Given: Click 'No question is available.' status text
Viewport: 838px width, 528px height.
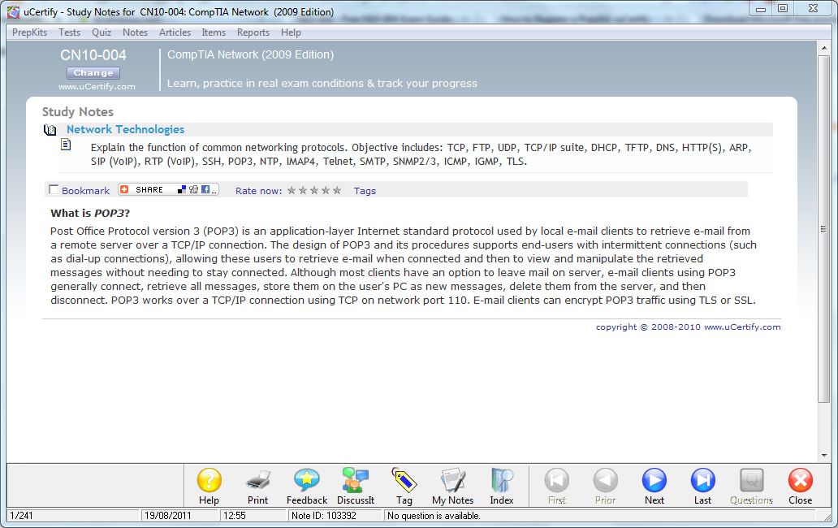Looking at the screenshot, I should [434, 516].
